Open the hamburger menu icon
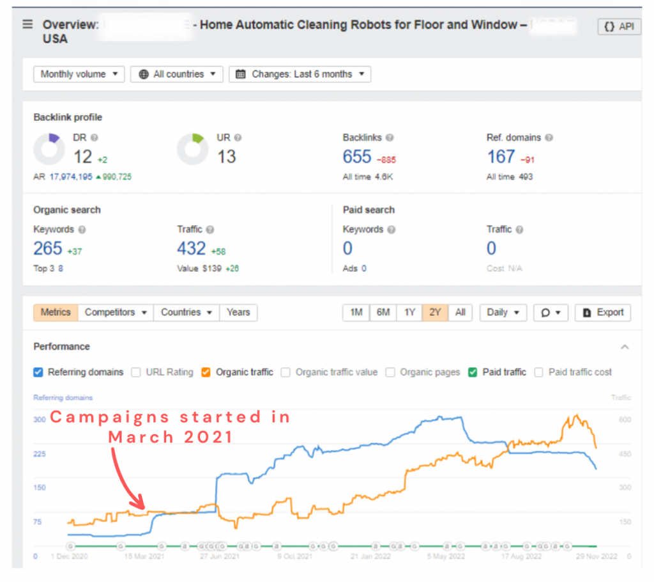This screenshot has height=582, width=654. tap(27, 24)
